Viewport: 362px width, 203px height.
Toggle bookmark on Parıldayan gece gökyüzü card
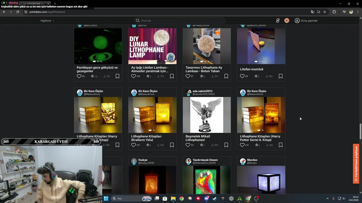tap(117, 76)
